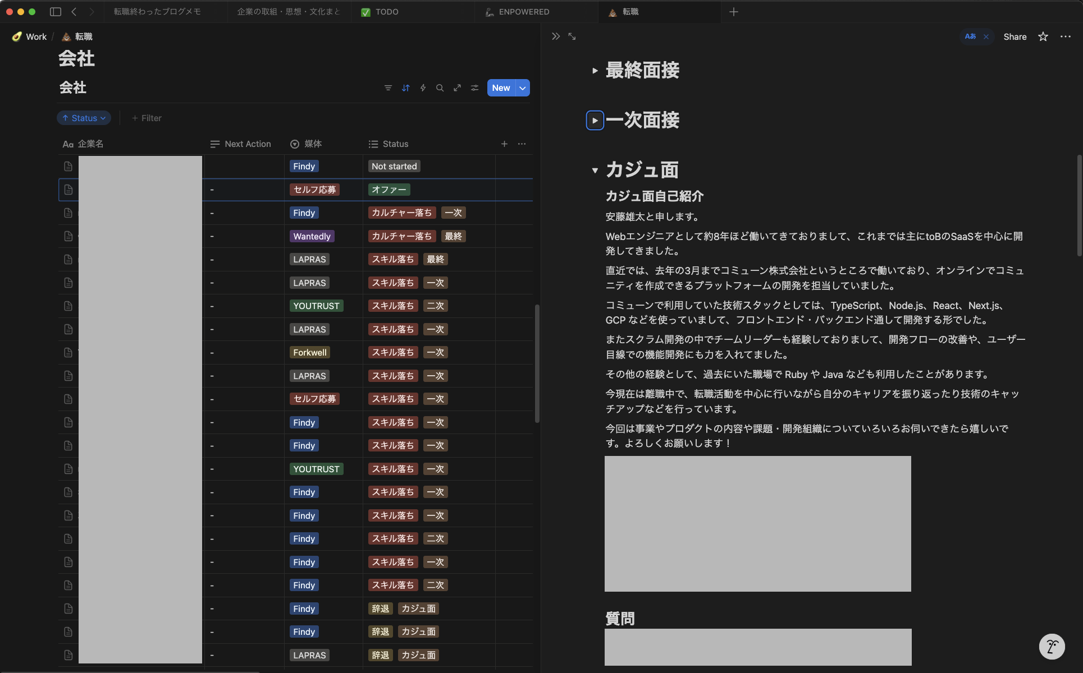Expand the 一次面接 toggle heading

[595, 121]
